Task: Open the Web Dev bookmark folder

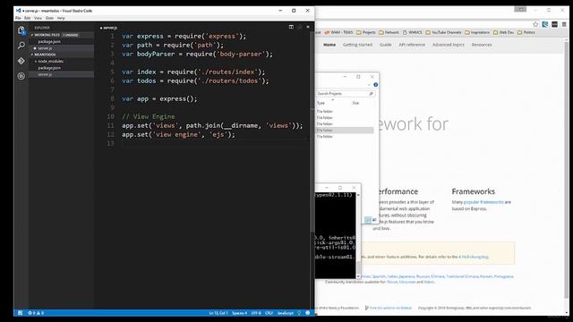Action: coord(503,32)
